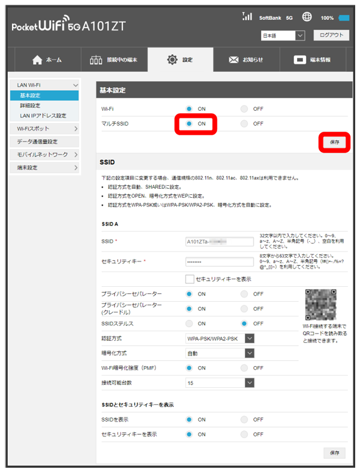
Task: Click the 設定 gear icon
Action: pyautogui.click(x=172, y=60)
